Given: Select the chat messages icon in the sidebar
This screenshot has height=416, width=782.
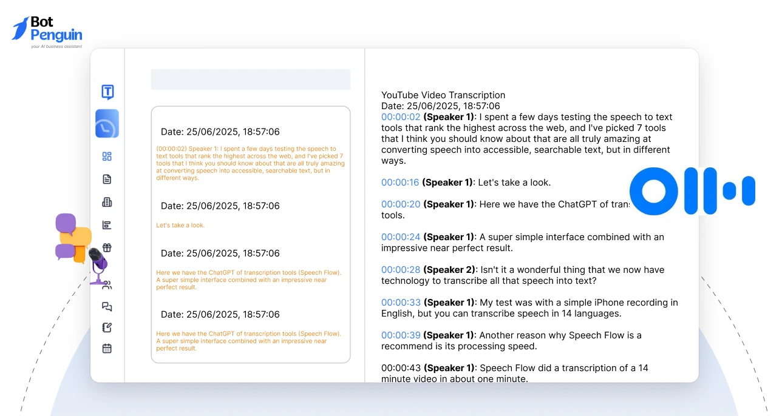Looking at the screenshot, I should click(107, 307).
